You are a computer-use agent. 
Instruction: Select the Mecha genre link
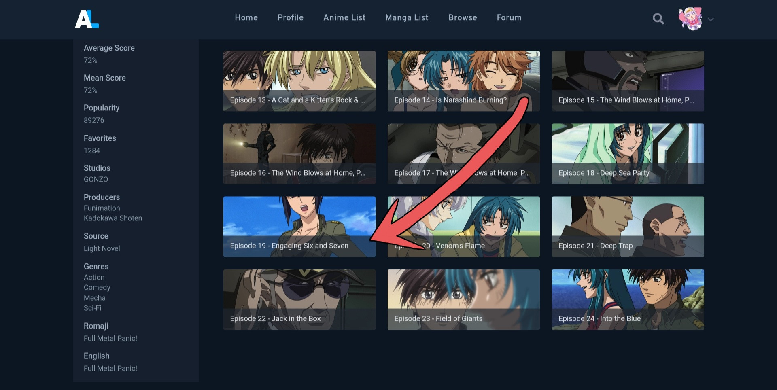point(95,298)
